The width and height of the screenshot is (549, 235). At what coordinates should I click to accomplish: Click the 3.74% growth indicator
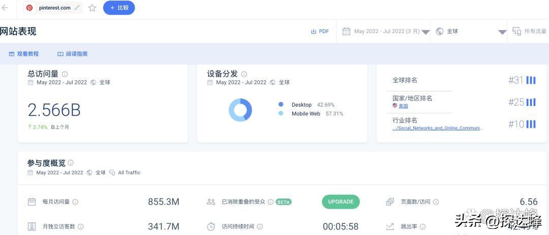coord(38,127)
